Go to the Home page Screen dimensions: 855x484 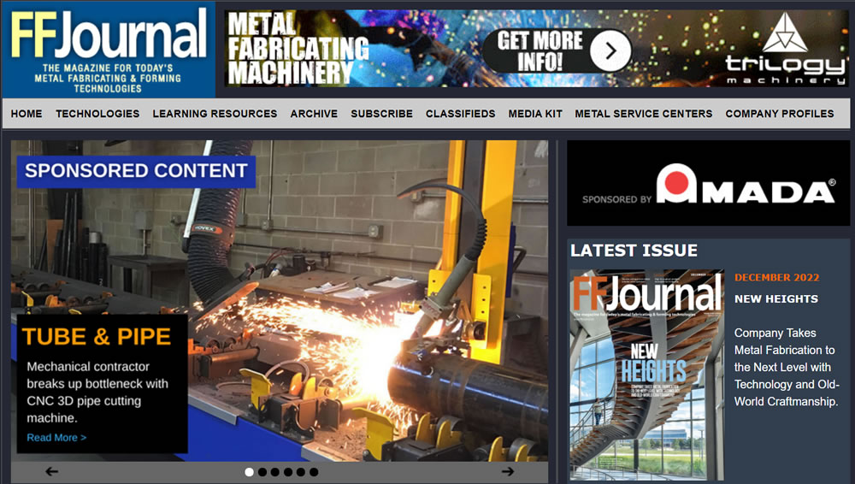[x=27, y=114]
